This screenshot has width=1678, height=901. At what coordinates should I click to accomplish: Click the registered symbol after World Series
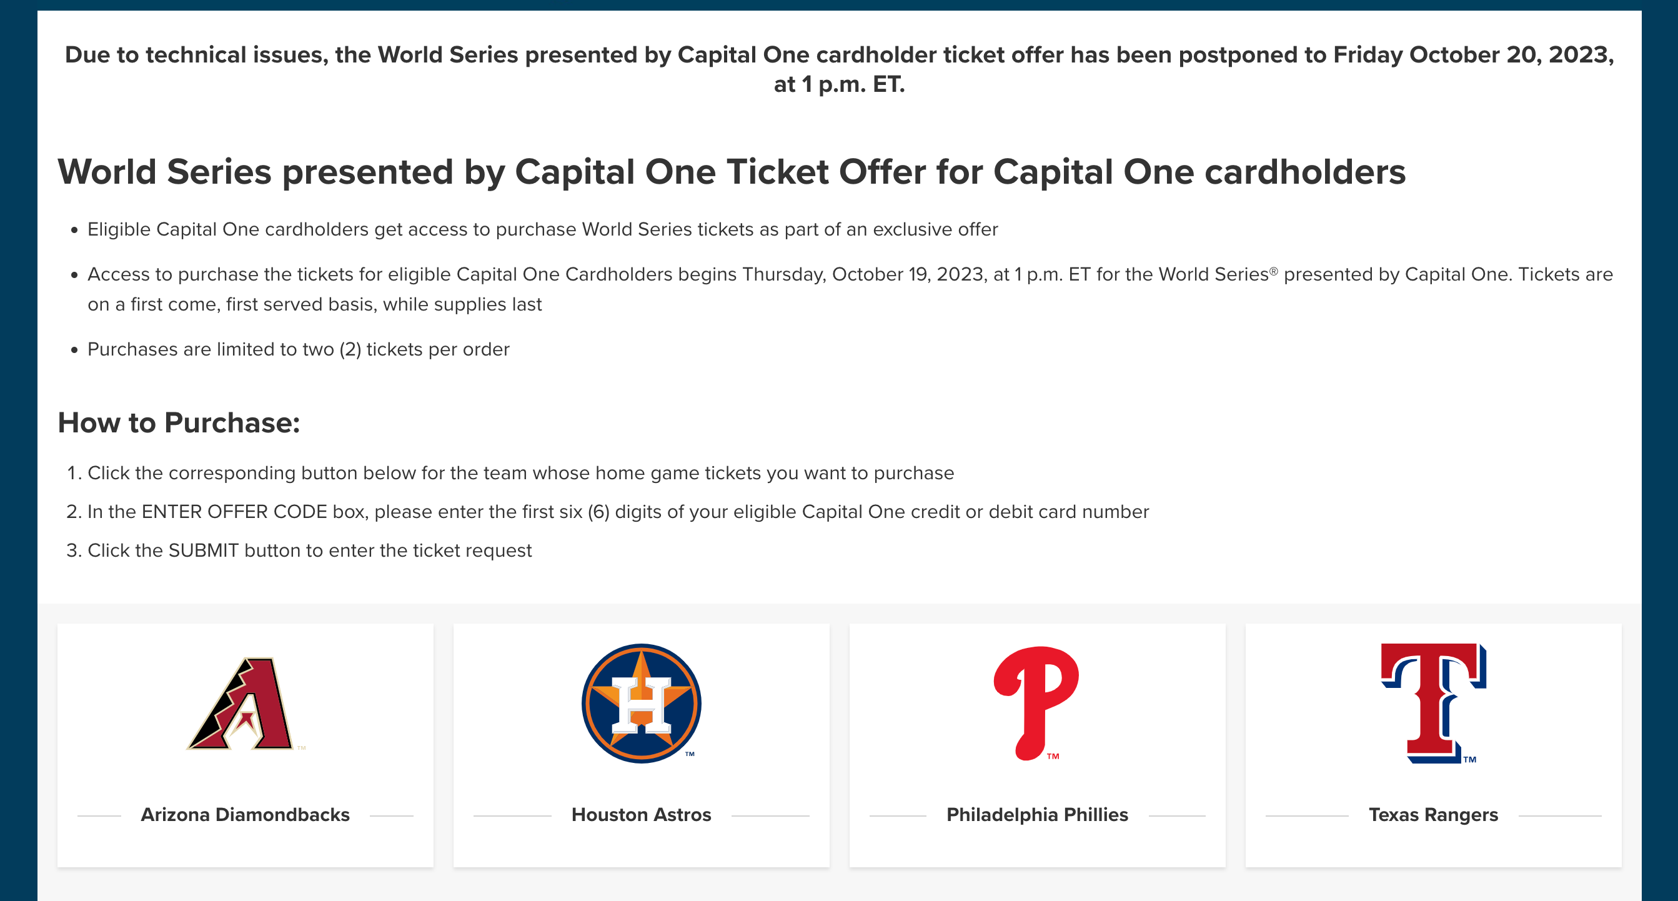pos(1273,271)
